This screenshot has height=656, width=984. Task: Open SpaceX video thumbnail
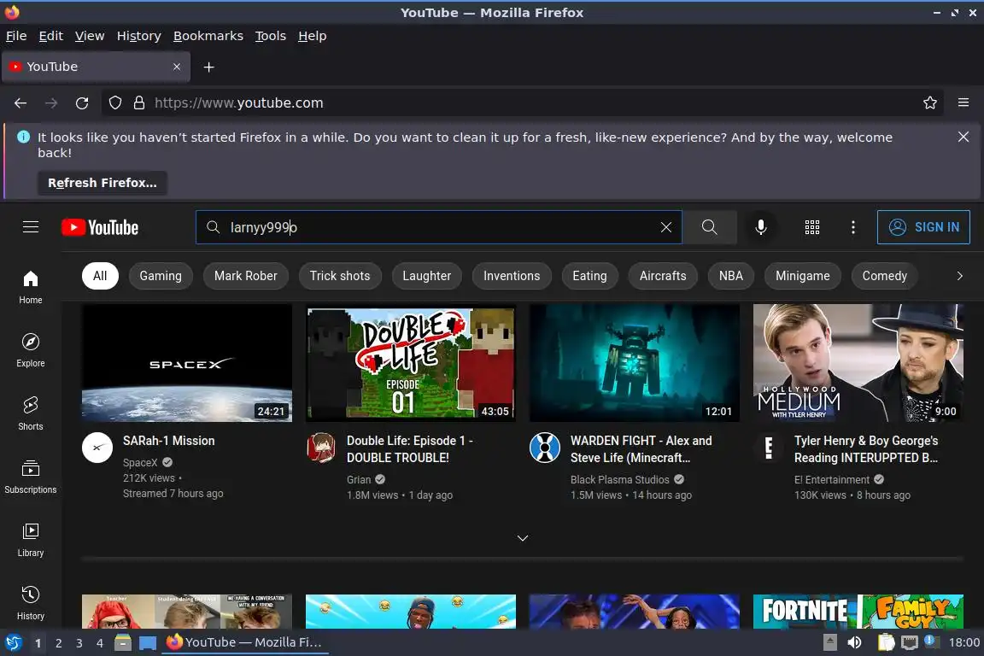(x=187, y=363)
